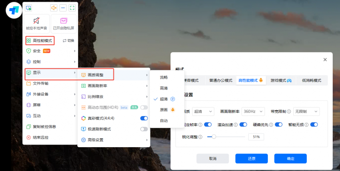
Task: Enable the 极速刷新模式 switch
Action: pos(144,129)
